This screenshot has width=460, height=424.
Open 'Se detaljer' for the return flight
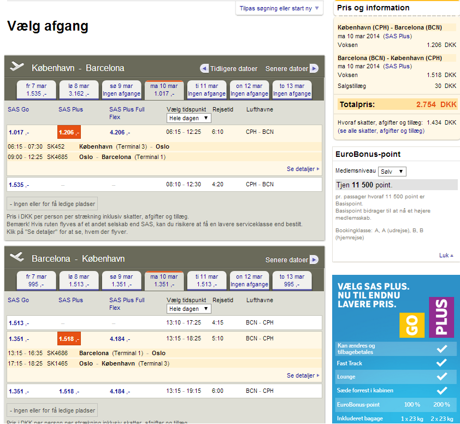pos(303,376)
